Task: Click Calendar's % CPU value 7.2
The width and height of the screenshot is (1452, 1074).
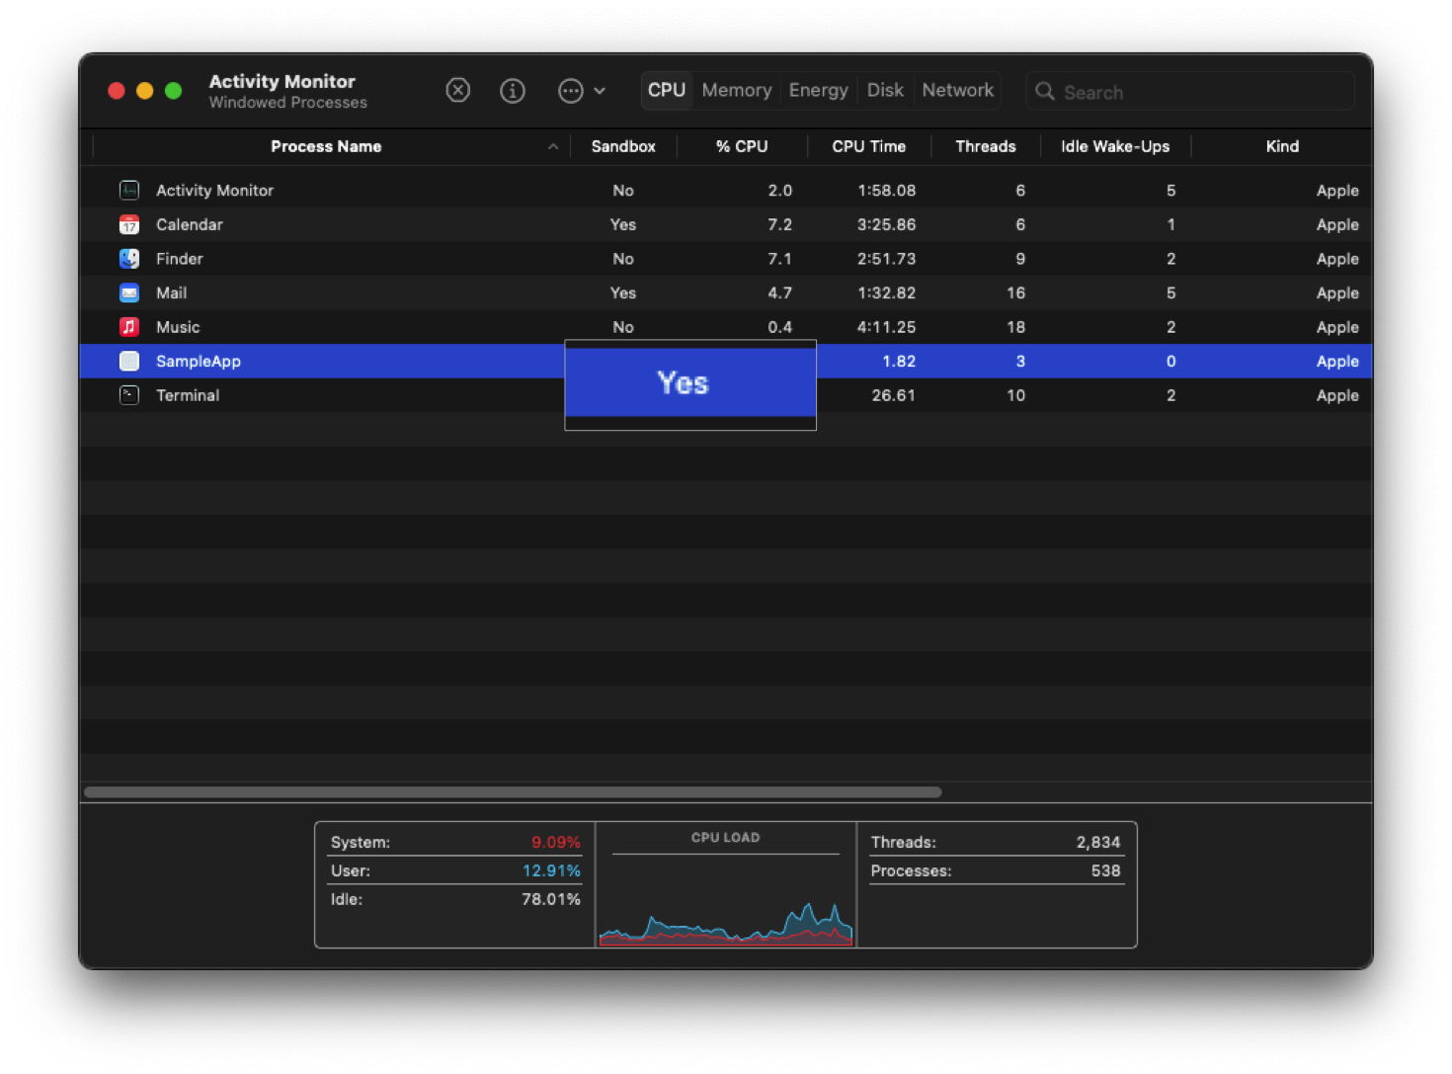Action: coord(779,224)
